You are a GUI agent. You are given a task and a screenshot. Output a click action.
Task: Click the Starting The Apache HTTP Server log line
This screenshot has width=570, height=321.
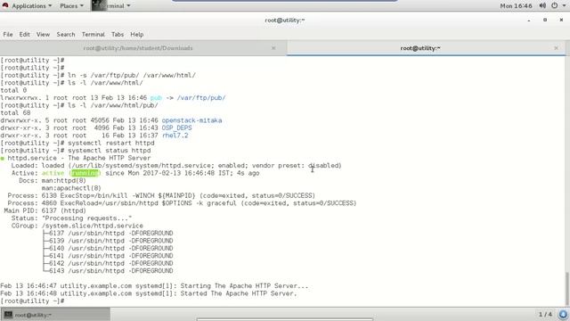(x=154, y=286)
